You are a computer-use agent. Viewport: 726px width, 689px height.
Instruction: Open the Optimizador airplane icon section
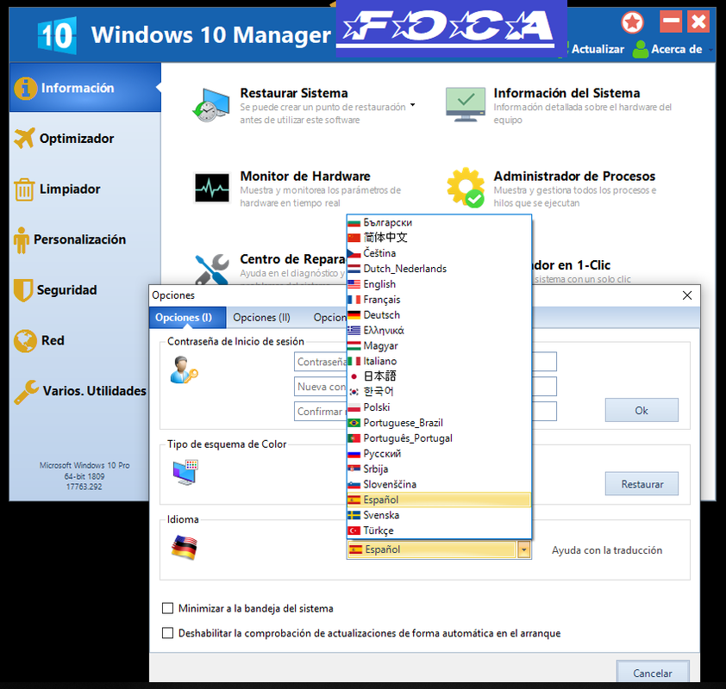tap(24, 139)
